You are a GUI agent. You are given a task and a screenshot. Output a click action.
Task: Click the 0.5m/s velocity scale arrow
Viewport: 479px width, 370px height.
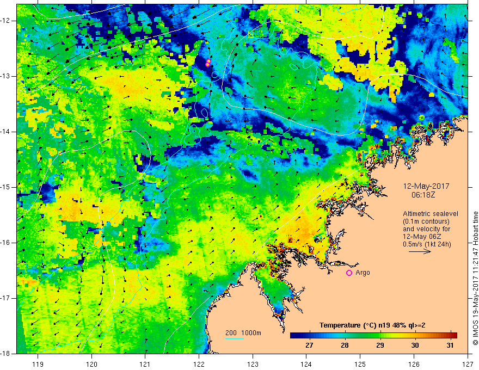(x=420, y=251)
